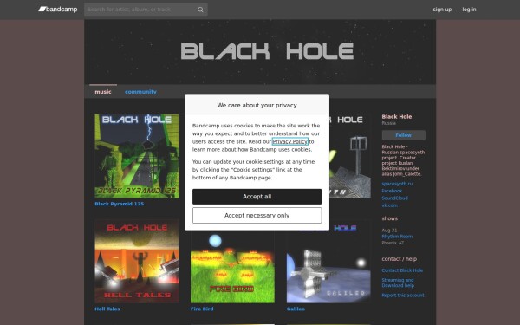Switch to the community tab
The image size is (520, 325).
[140, 92]
